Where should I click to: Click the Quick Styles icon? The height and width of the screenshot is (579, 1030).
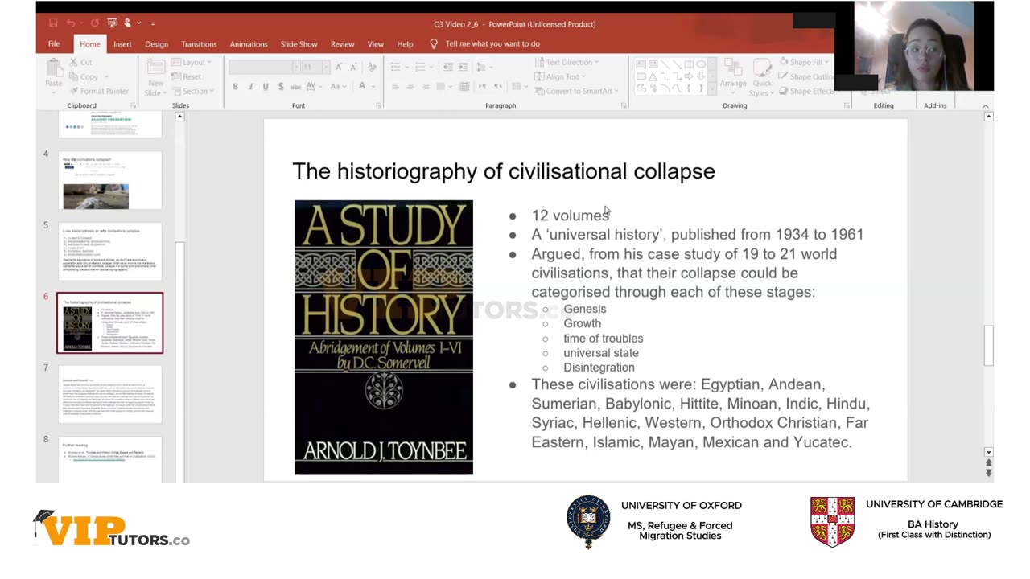(762, 67)
